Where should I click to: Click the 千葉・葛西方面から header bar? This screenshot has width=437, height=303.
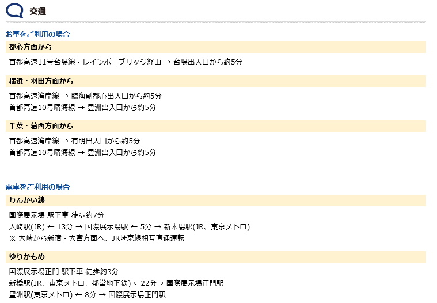coord(216,126)
